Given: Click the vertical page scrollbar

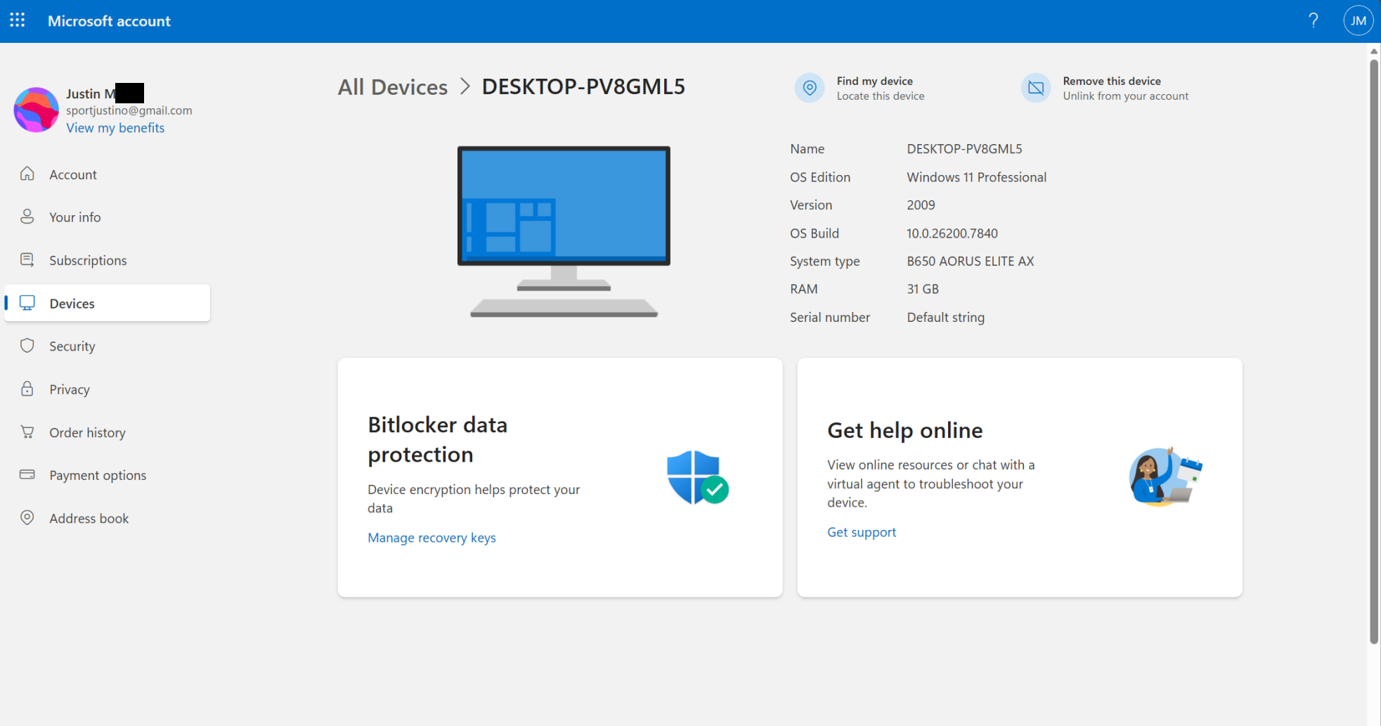Looking at the screenshot, I should click(1374, 351).
